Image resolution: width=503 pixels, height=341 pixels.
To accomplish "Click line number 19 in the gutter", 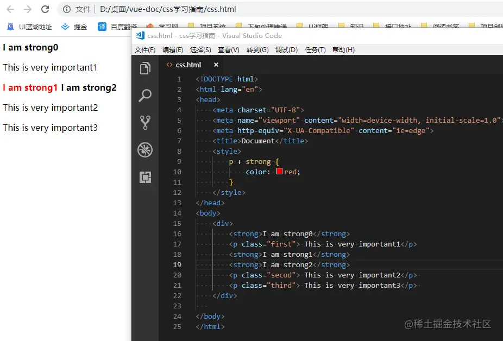I will click(177, 264).
